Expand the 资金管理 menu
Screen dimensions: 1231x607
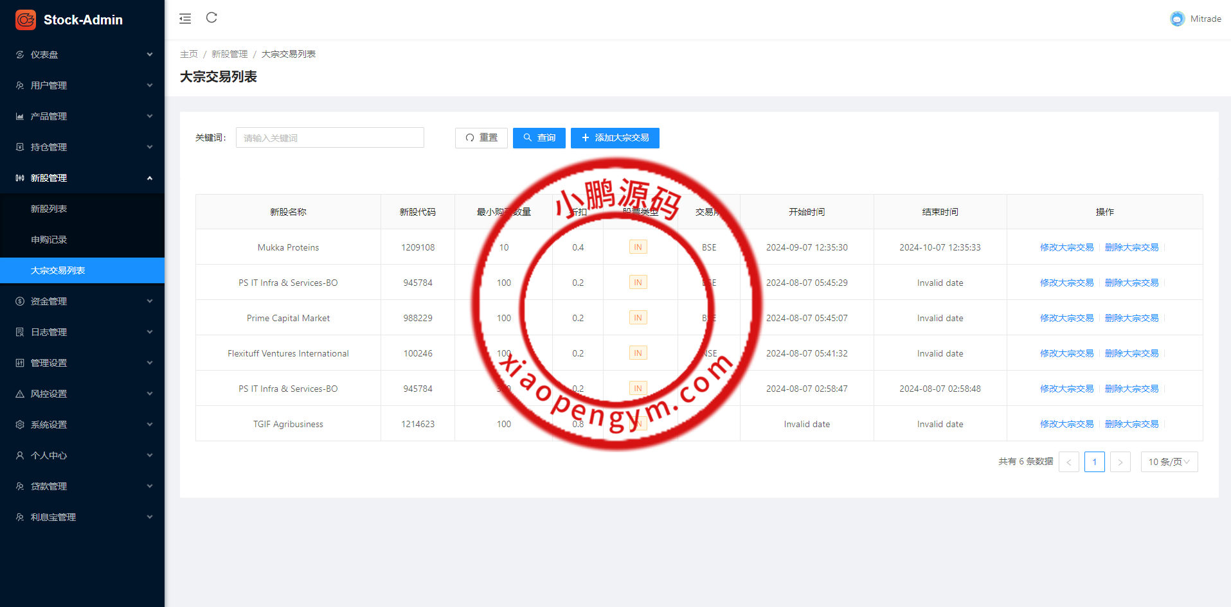point(82,301)
